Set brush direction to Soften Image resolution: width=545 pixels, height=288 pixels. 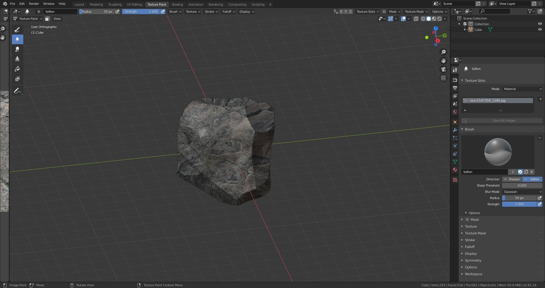point(532,179)
